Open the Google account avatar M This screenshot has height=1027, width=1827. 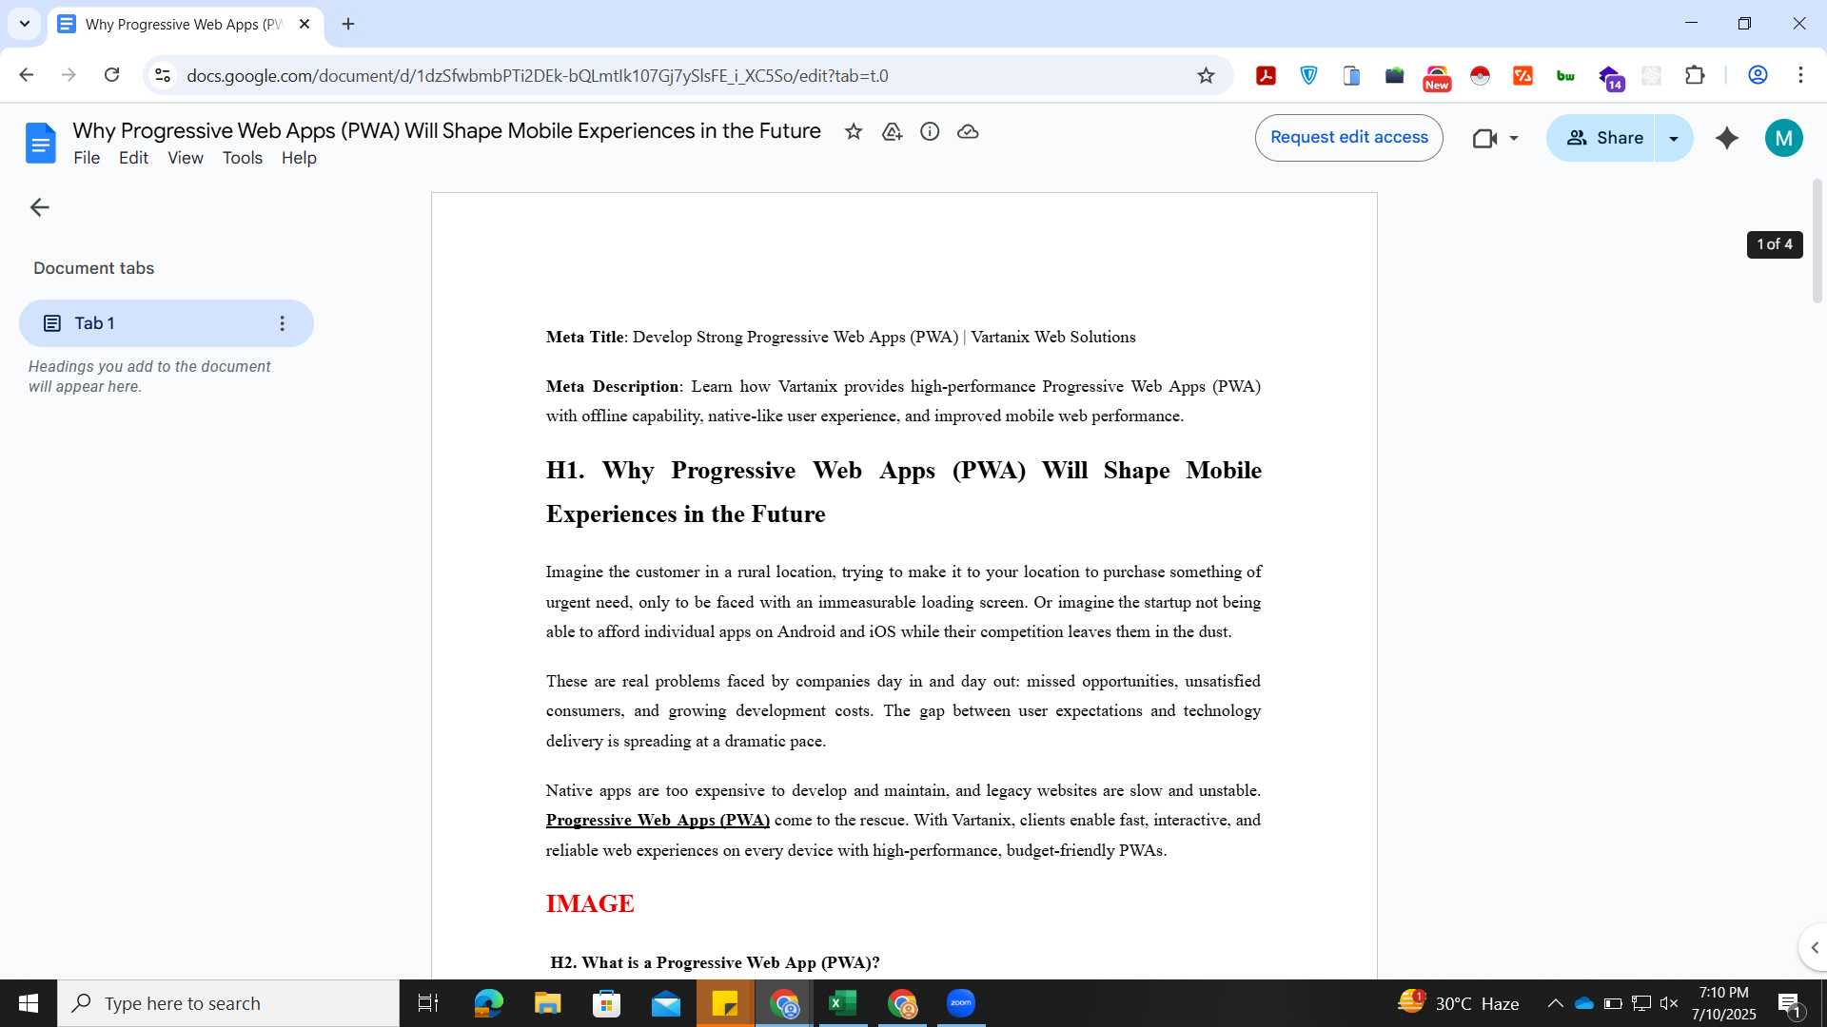click(1784, 139)
